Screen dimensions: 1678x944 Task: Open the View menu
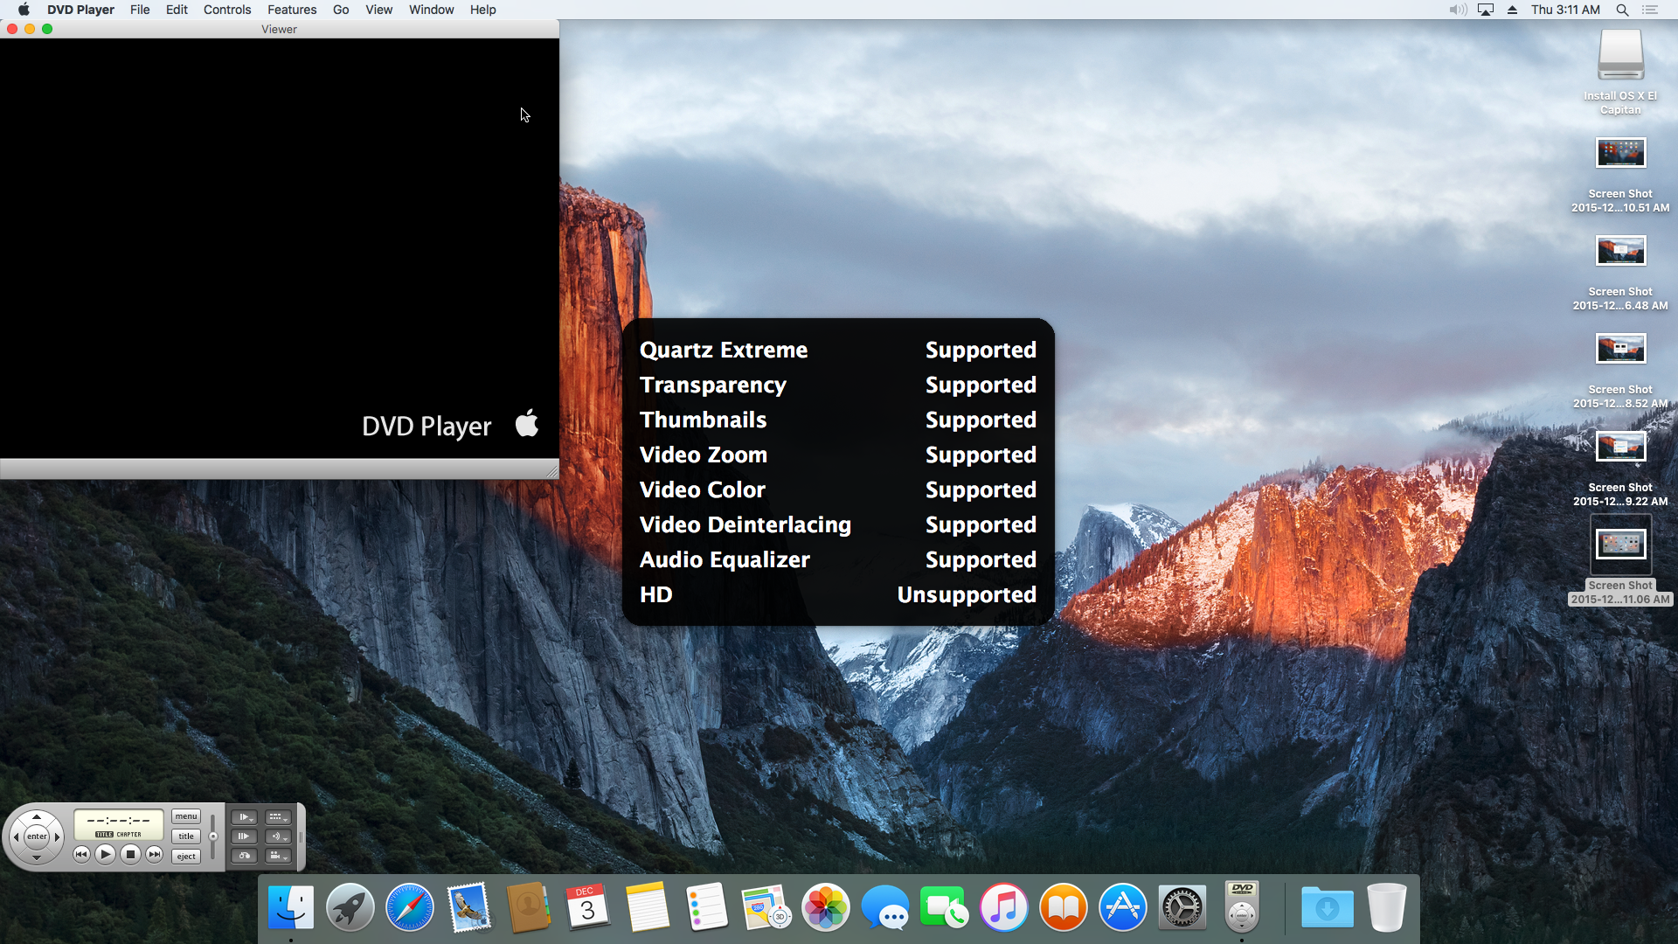tap(378, 10)
